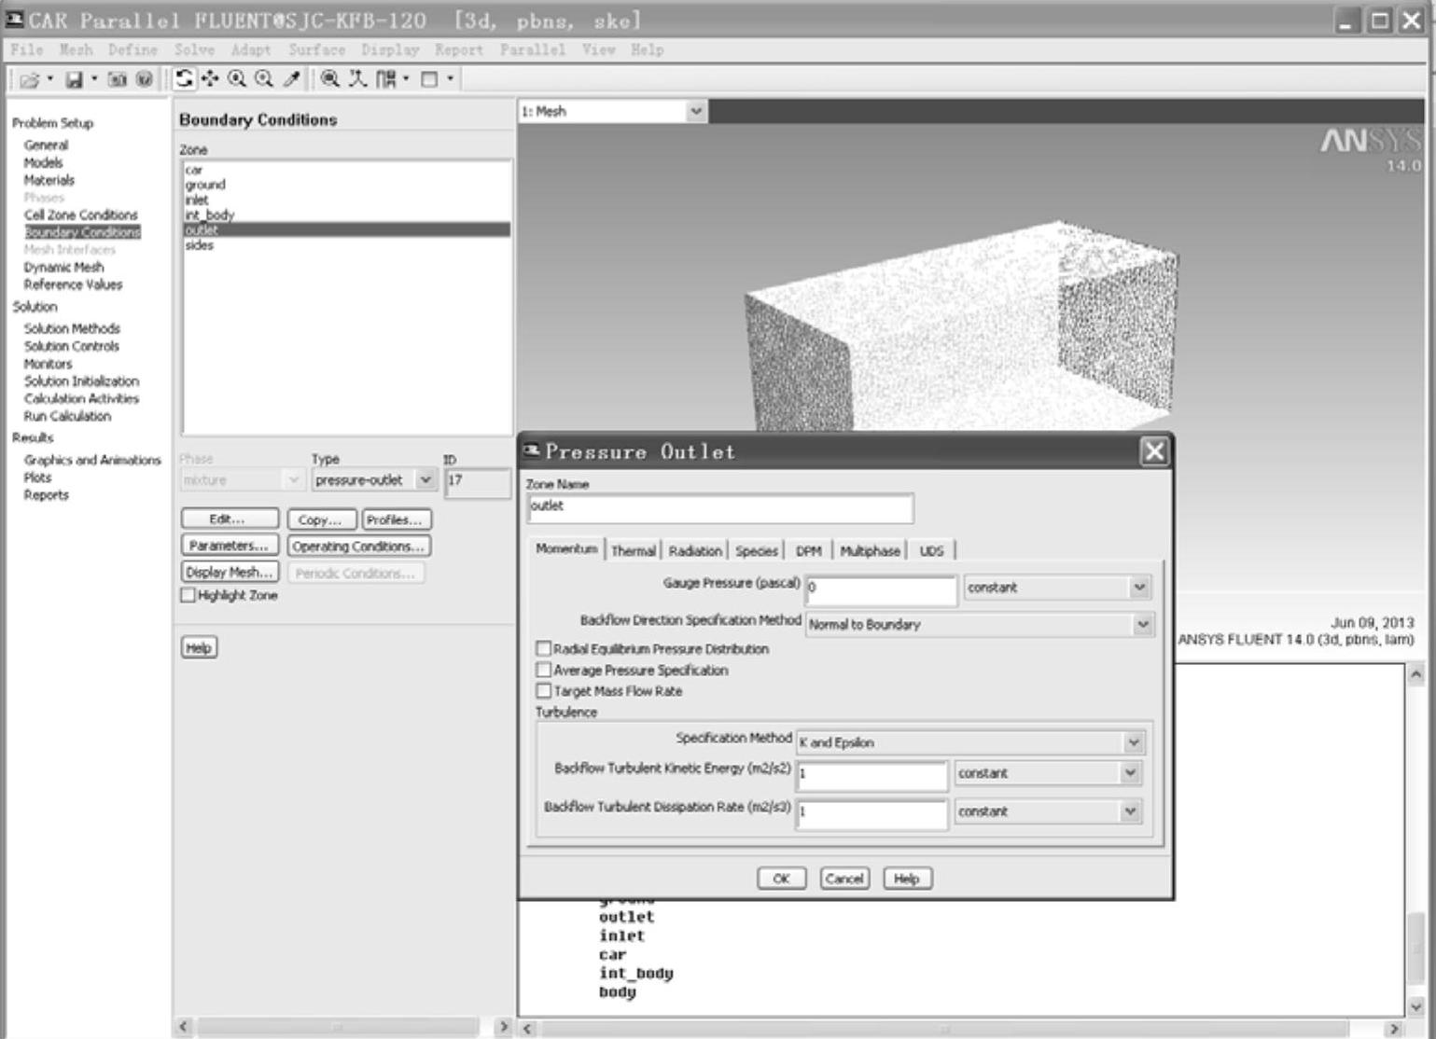Open the Report menu
Screen dimensions: 1436x1039
click(x=458, y=49)
